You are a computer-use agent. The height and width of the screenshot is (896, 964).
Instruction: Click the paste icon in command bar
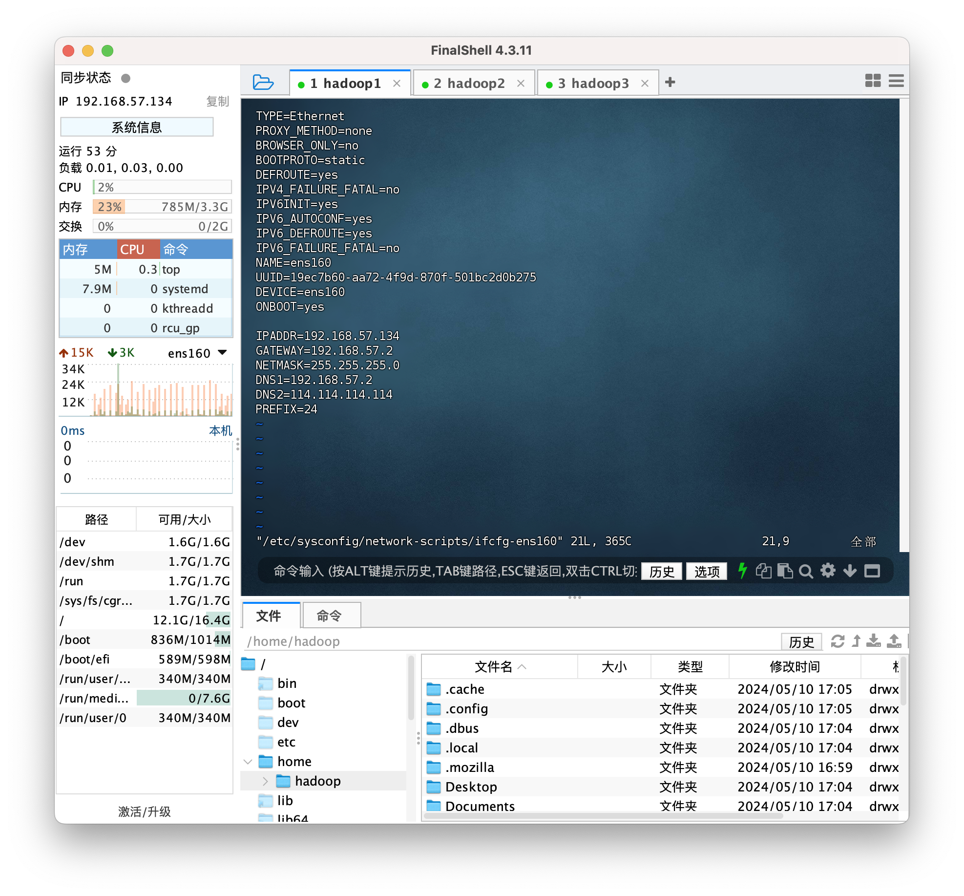[785, 571]
